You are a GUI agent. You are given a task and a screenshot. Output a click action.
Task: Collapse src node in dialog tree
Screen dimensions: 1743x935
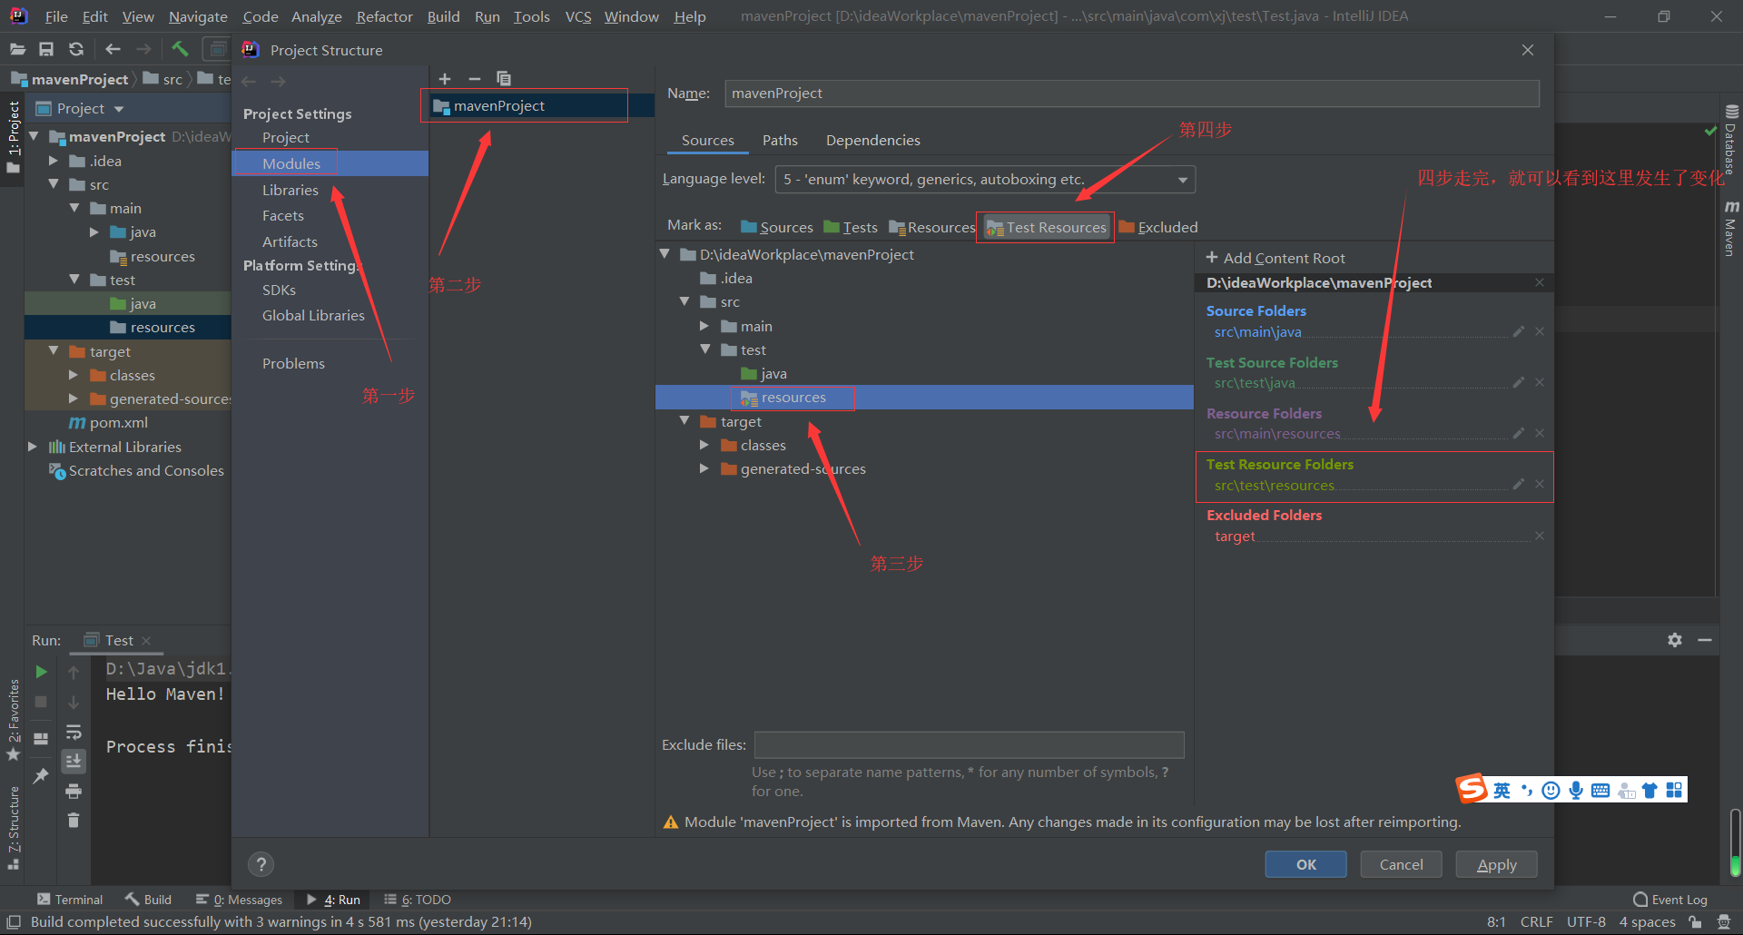tap(684, 301)
